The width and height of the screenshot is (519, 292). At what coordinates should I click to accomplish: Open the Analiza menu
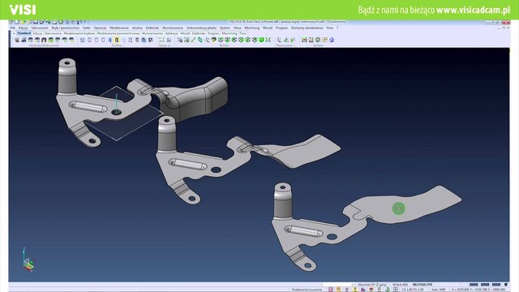(x=137, y=28)
